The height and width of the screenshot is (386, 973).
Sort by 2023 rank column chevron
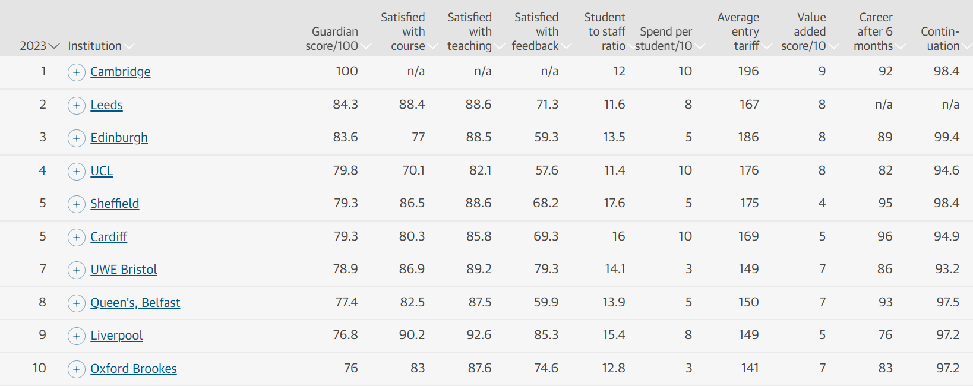(54, 46)
